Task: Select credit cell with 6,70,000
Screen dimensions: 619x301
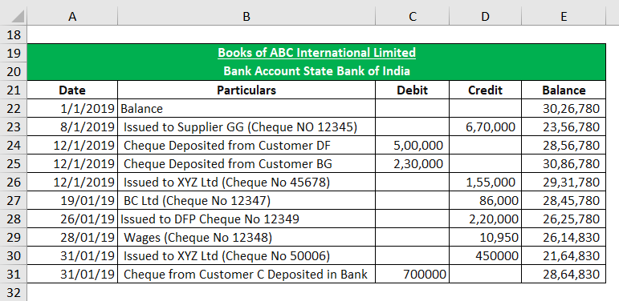Action: pos(485,127)
